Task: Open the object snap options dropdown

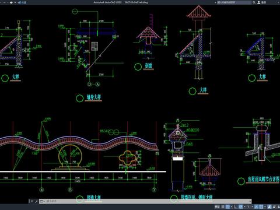Action: pyautogui.click(x=265, y=206)
